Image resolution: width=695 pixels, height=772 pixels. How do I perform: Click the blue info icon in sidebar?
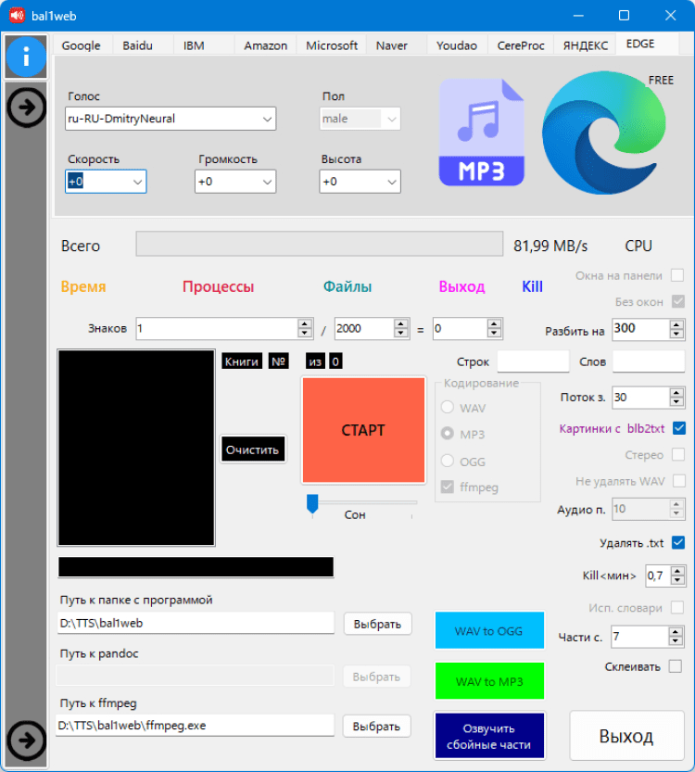click(26, 57)
